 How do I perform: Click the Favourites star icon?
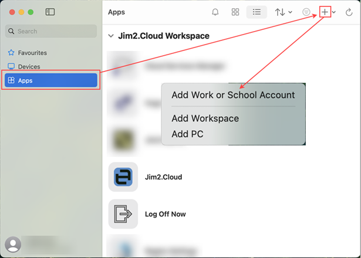click(11, 53)
